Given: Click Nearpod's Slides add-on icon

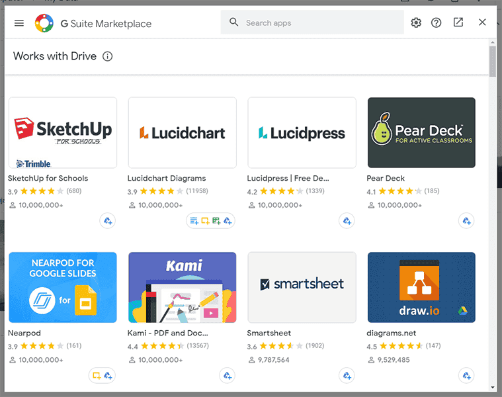Looking at the screenshot, I should (97, 376).
